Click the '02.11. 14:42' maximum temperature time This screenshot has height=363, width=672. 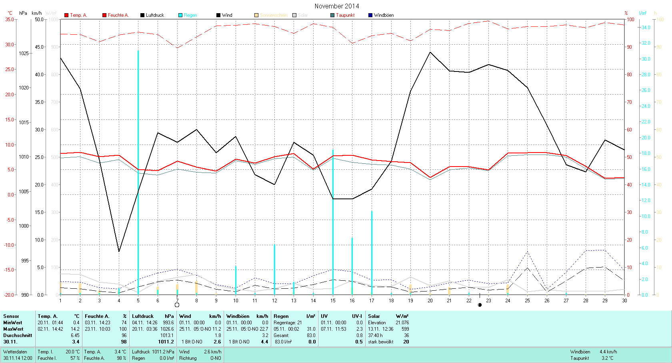pos(50,329)
